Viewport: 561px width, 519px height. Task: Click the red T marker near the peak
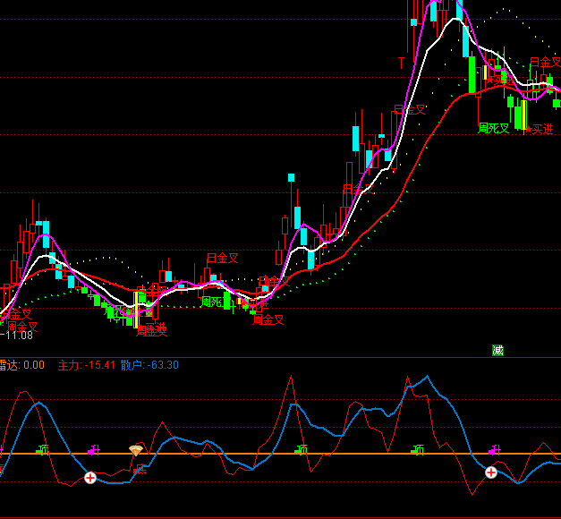point(402,62)
